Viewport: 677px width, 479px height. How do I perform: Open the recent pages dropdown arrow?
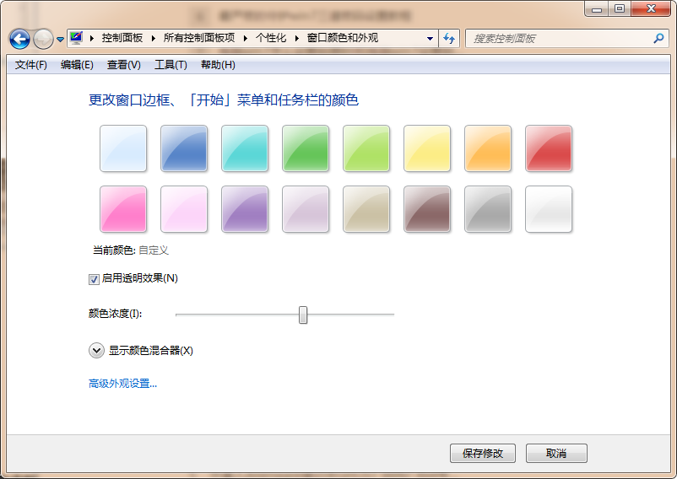[x=61, y=40]
